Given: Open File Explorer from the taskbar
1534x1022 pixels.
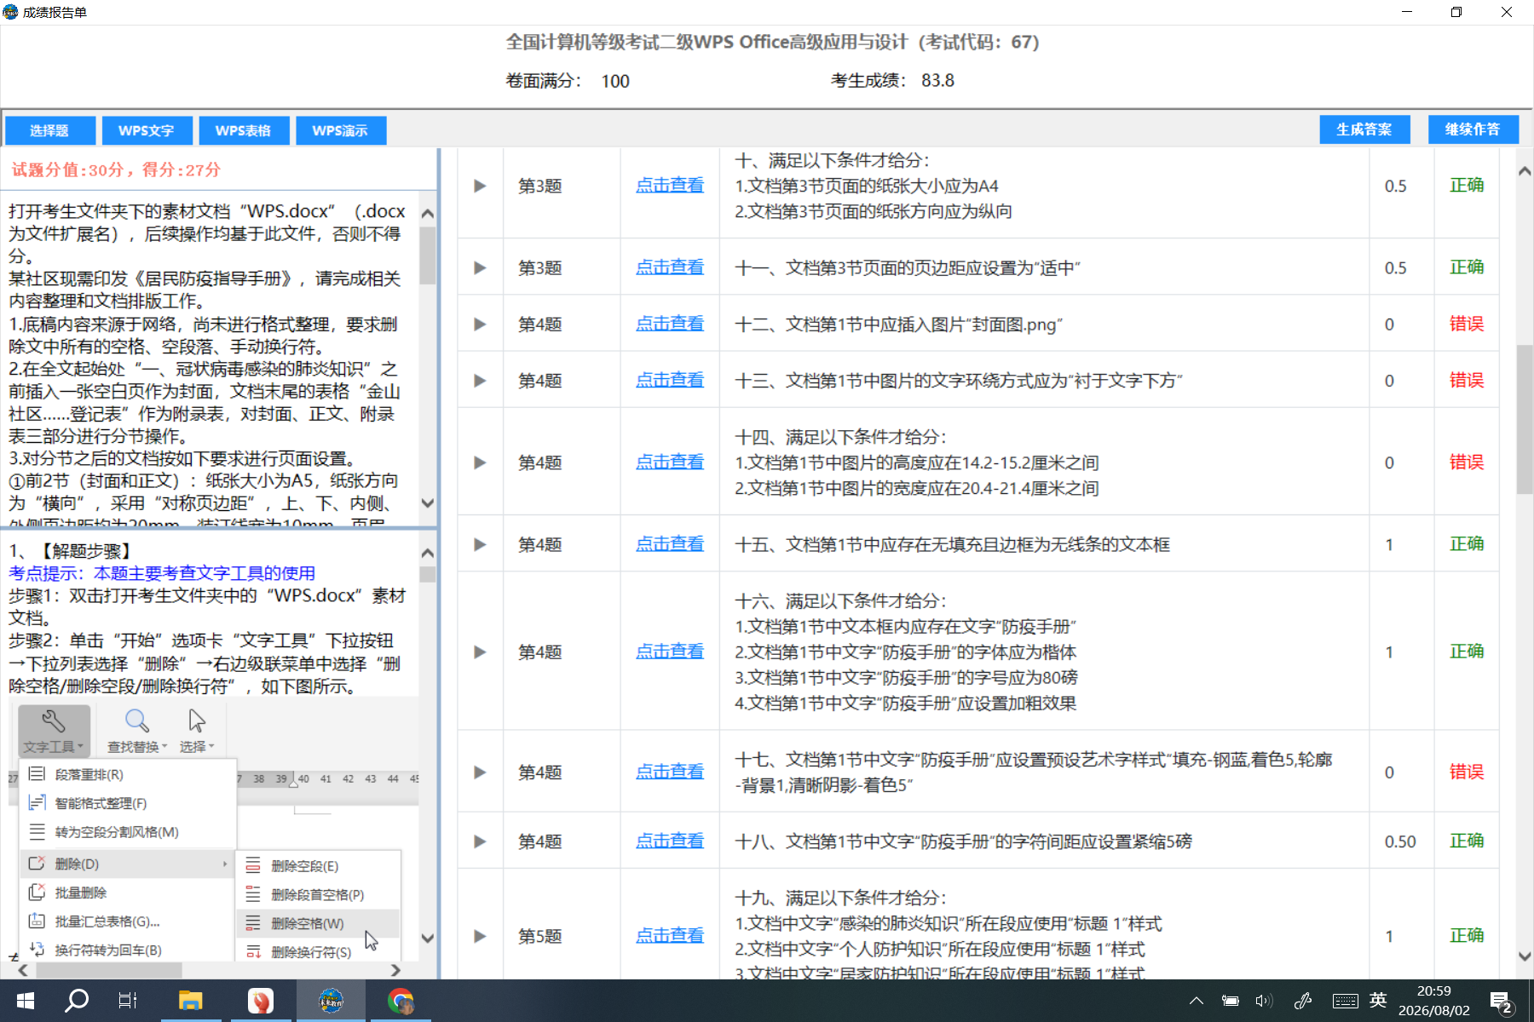Looking at the screenshot, I should tap(190, 1001).
